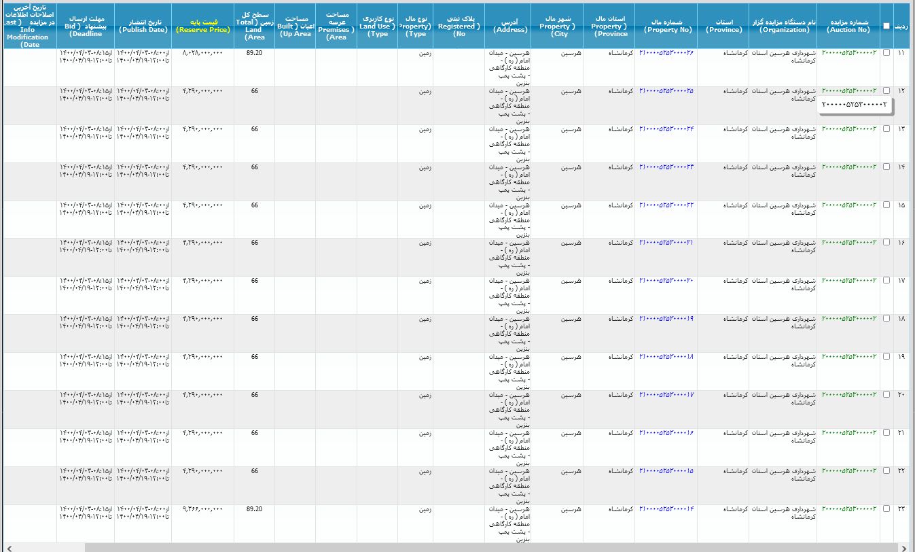Open the Property No link in row 14
The height and width of the screenshot is (552, 915).
(x=666, y=167)
